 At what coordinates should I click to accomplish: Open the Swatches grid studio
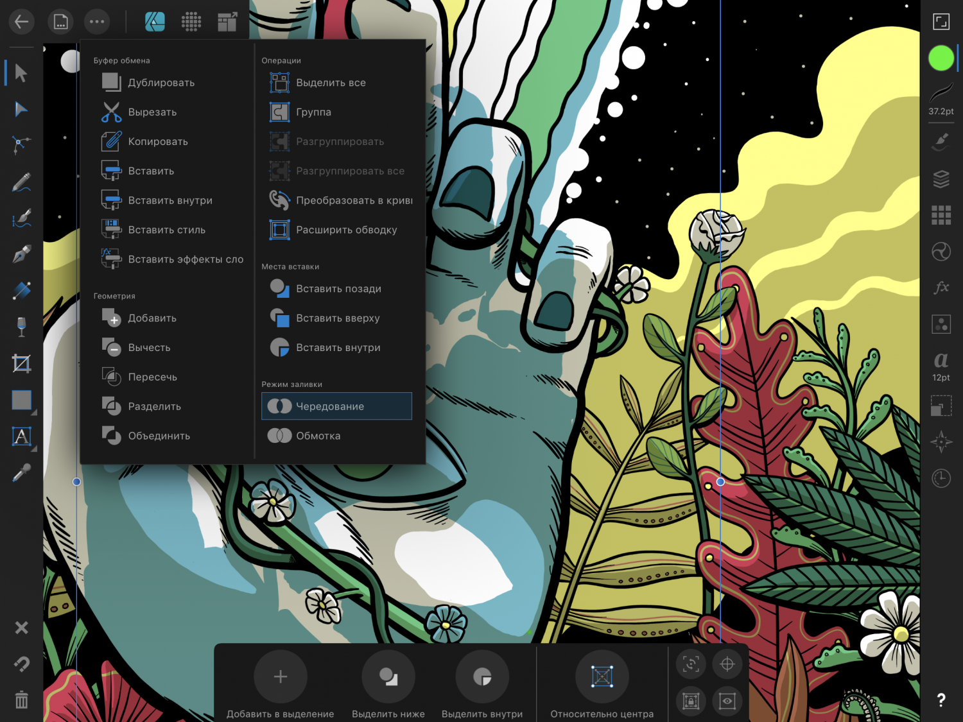(941, 215)
